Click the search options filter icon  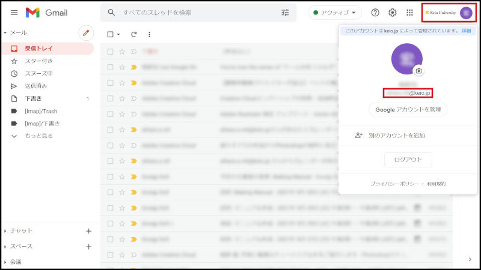(285, 13)
